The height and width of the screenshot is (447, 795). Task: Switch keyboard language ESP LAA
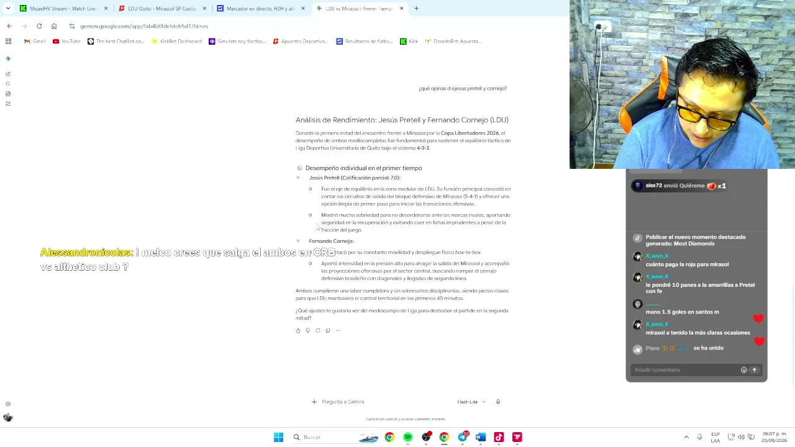point(715,437)
